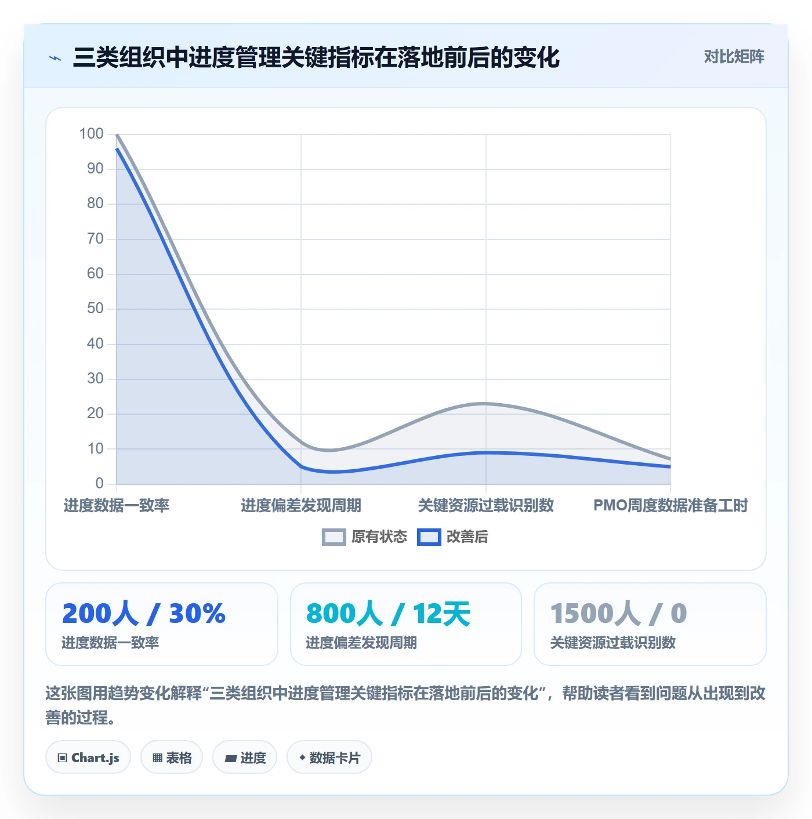The height and width of the screenshot is (819, 812).
Task: Click the chart title 三类组织中进度管理关键指标在落地前后的变化
Action: (316, 57)
